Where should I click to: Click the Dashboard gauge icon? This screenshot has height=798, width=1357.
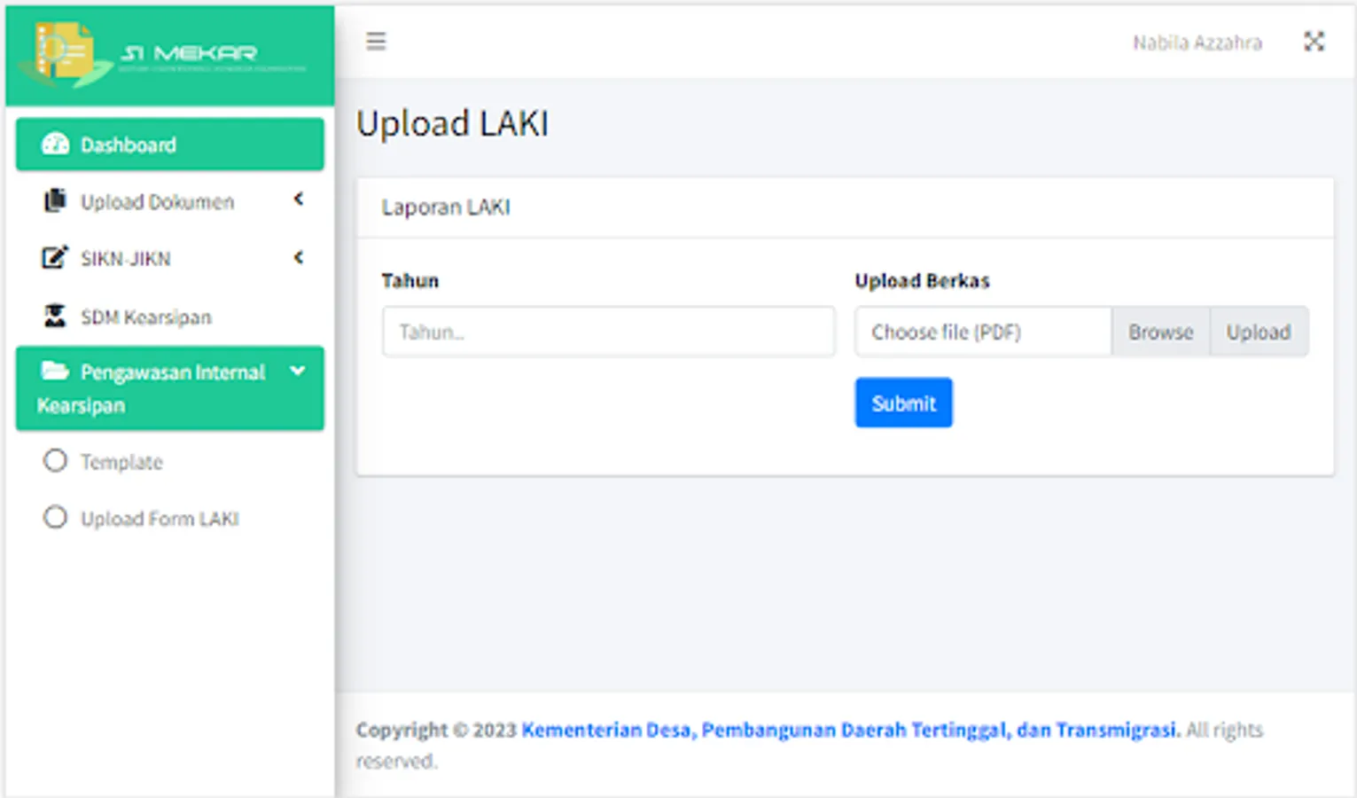click(x=55, y=145)
